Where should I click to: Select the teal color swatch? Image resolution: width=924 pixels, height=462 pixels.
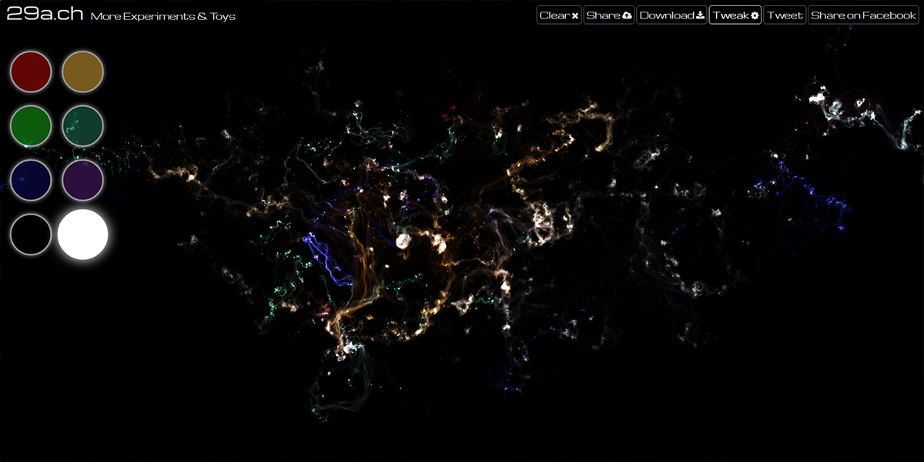(82, 125)
